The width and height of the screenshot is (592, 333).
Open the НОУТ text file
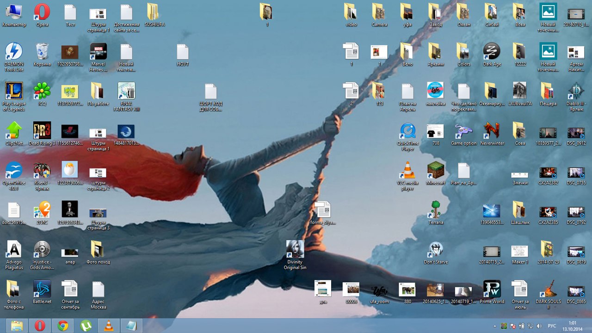point(183,55)
